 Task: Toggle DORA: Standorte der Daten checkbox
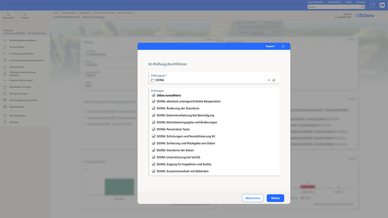154,150
